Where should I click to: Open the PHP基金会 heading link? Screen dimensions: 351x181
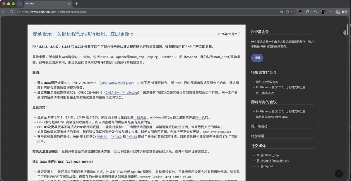point(260,32)
